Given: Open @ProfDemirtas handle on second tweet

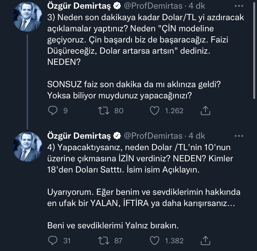Looking at the screenshot, I should tap(153, 136).
